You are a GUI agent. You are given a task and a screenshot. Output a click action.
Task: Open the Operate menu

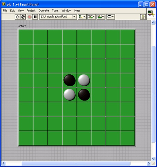click(x=44, y=11)
